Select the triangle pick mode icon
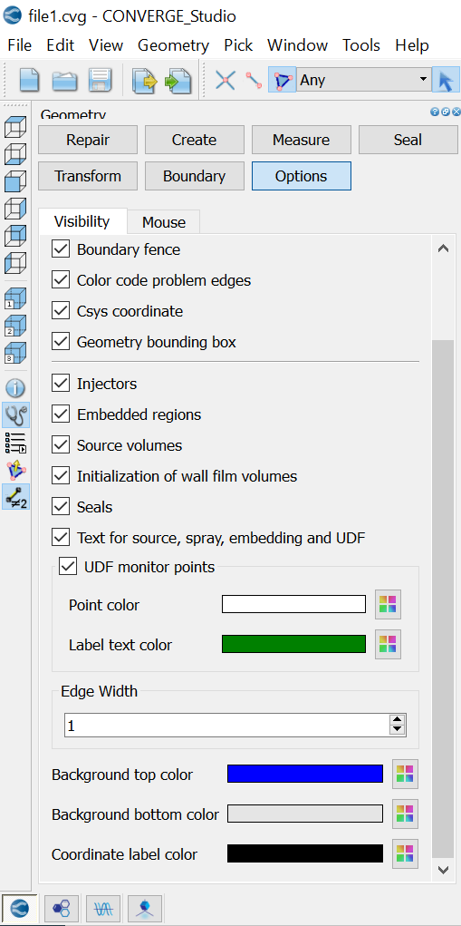 click(x=283, y=80)
